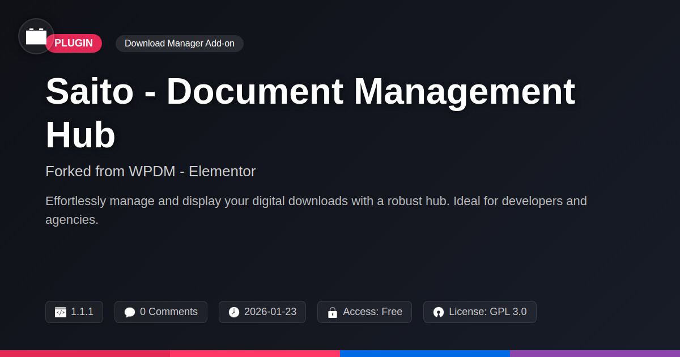Screen dimensions: 680x357
Task: Select the 1.1.1 version label
Action: [82, 312]
